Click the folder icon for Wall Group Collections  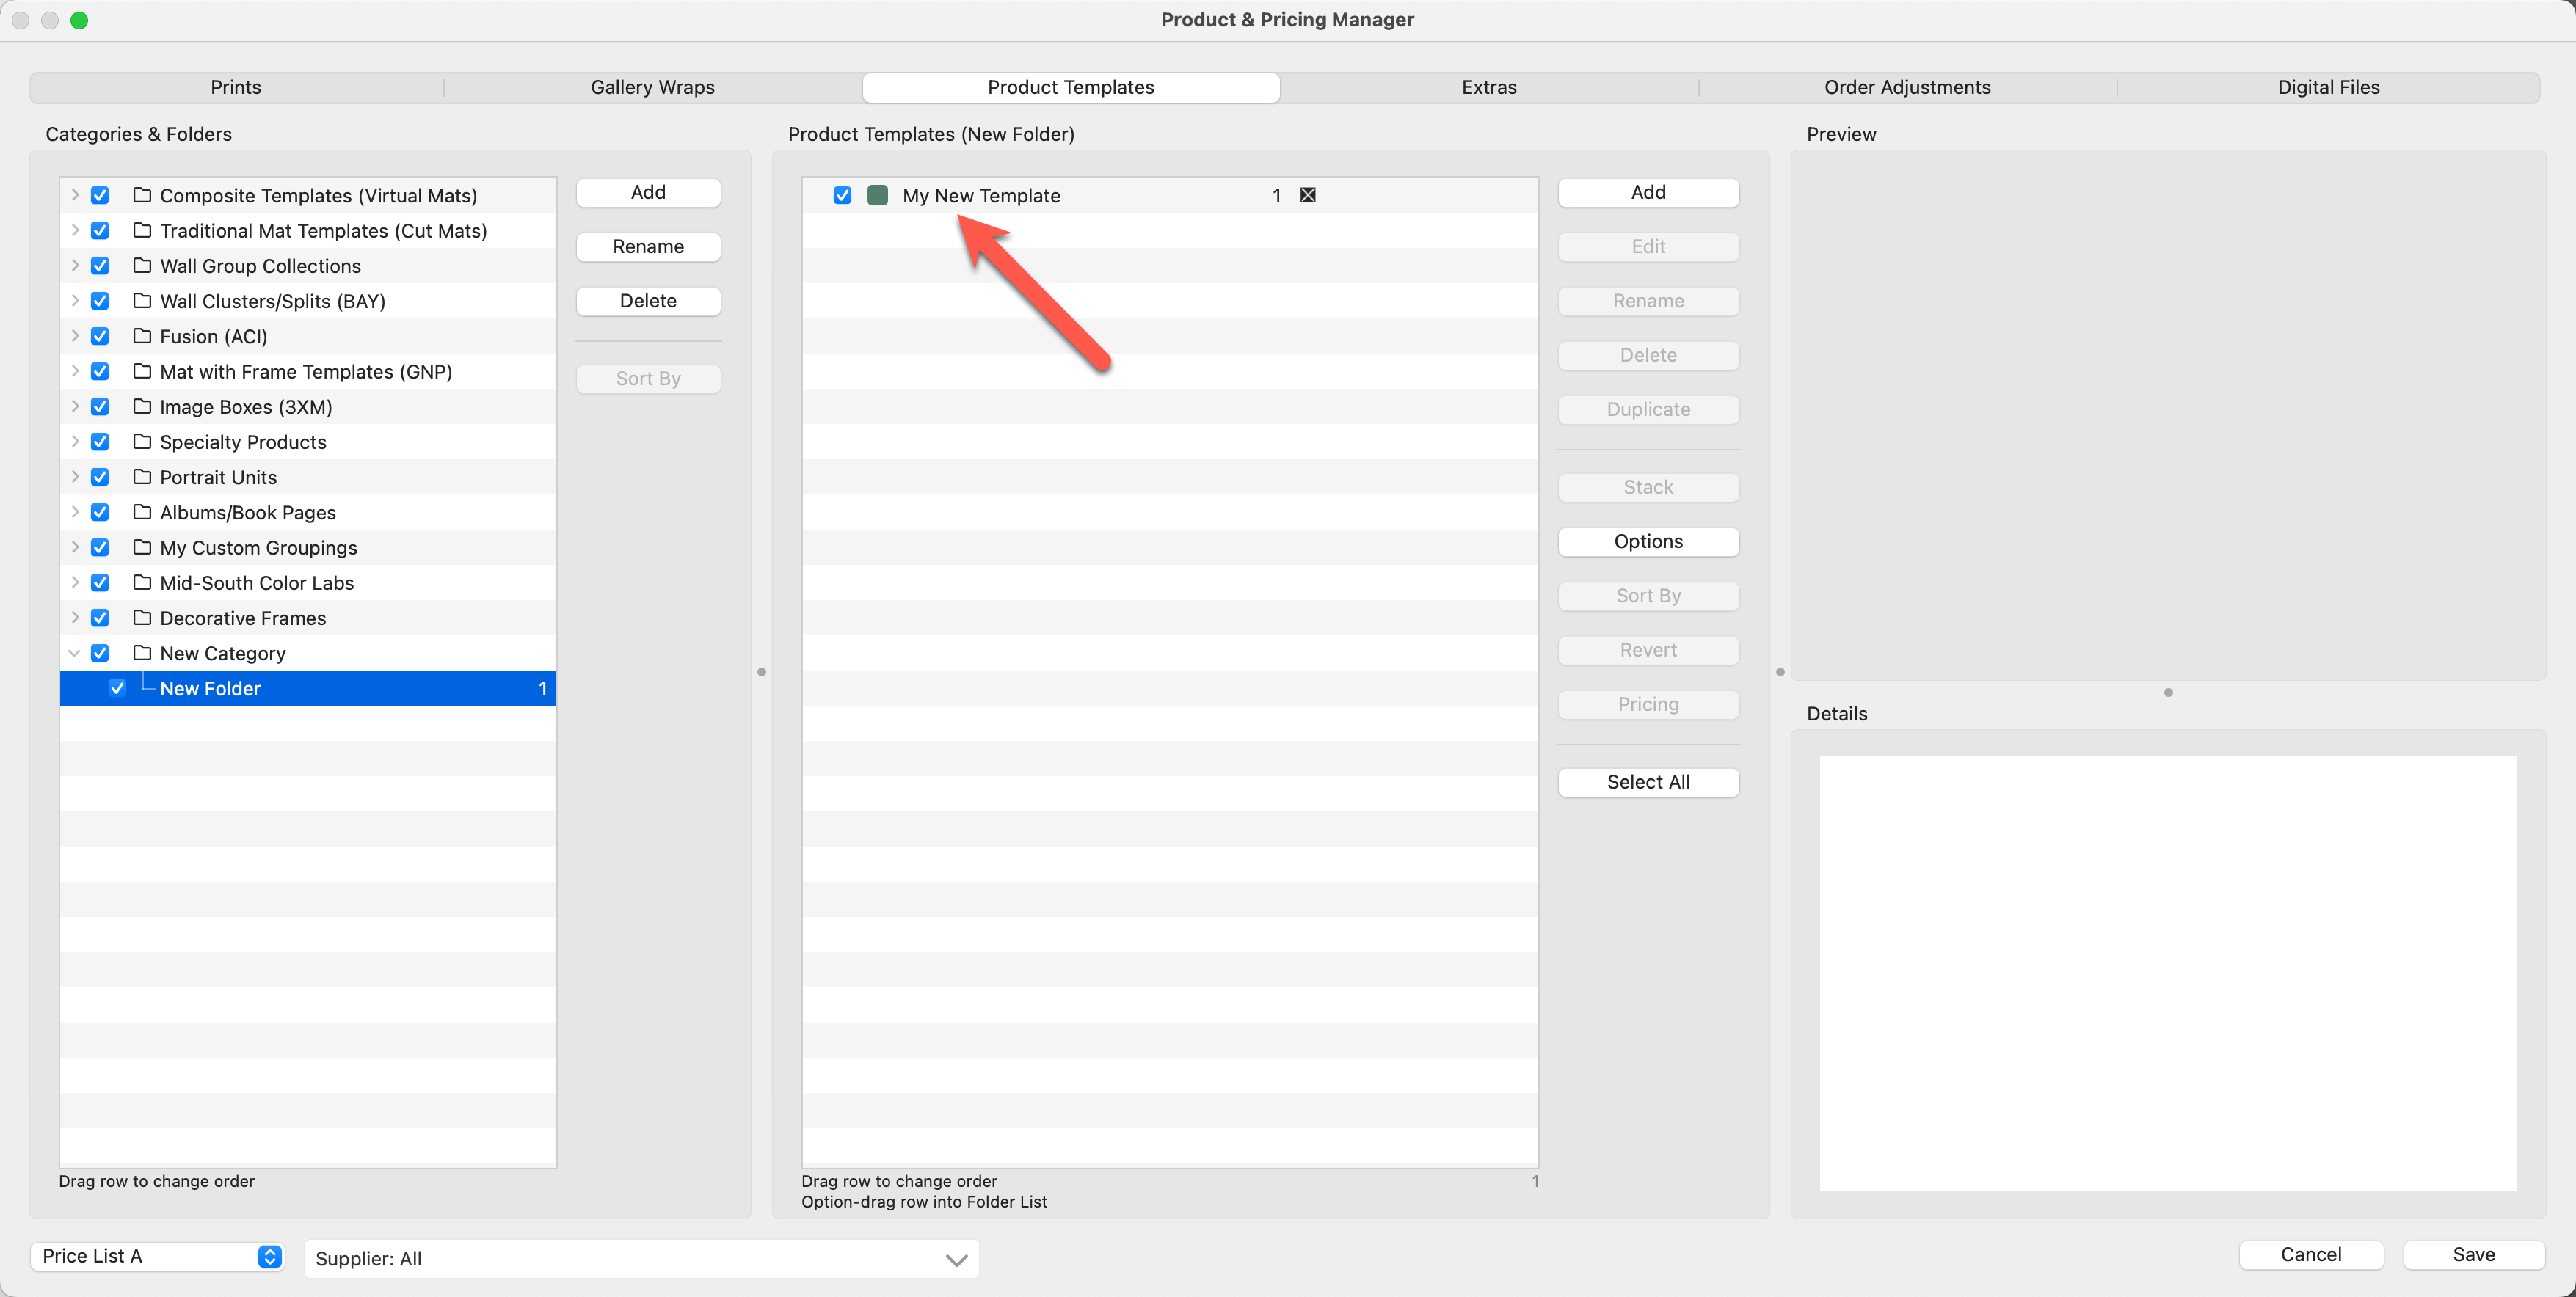[x=142, y=265]
